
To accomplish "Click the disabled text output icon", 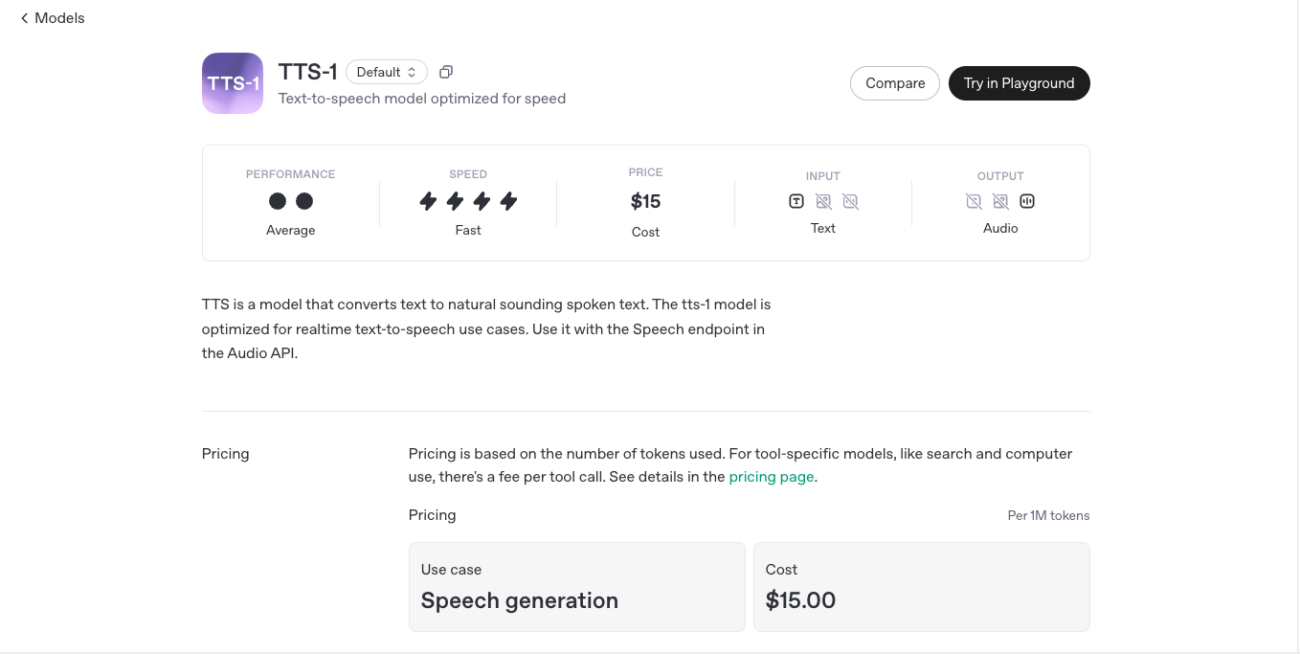I will coord(974,201).
